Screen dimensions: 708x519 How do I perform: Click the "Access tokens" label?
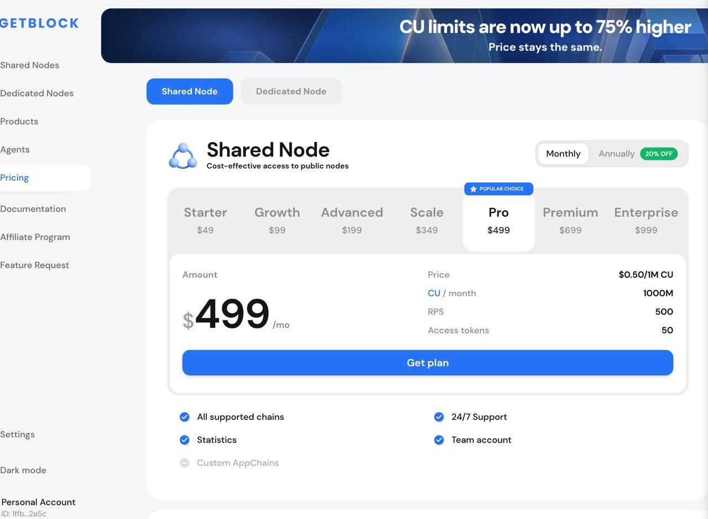[459, 331]
